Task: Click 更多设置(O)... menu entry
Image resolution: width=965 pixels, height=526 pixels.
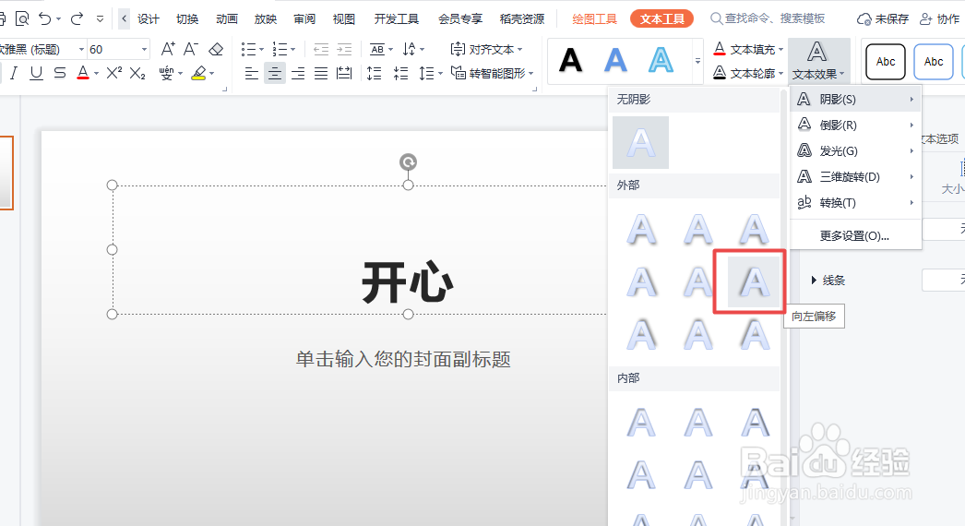Action: [x=854, y=236]
